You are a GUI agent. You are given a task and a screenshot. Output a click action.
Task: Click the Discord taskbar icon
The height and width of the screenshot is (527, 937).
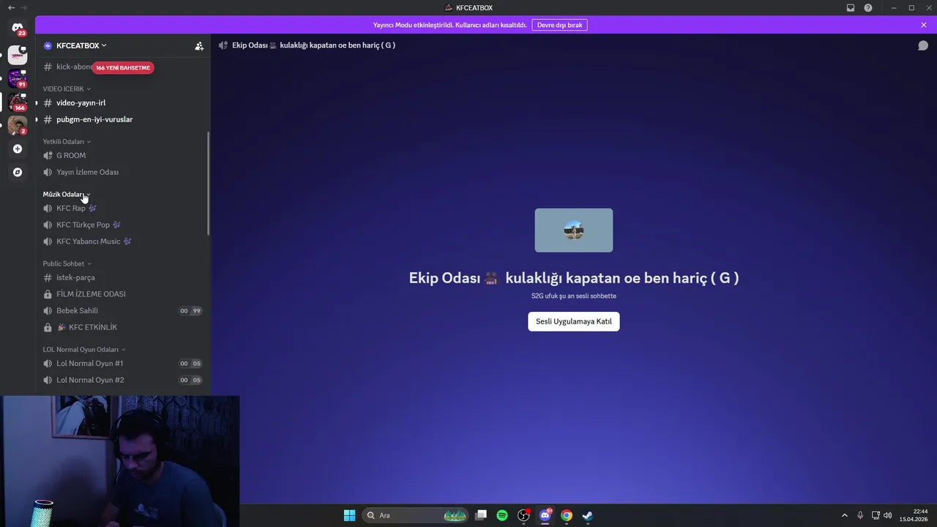click(x=545, y=515)
